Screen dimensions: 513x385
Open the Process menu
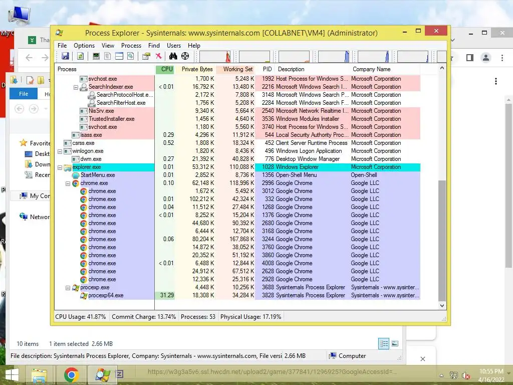pos(131,46)
